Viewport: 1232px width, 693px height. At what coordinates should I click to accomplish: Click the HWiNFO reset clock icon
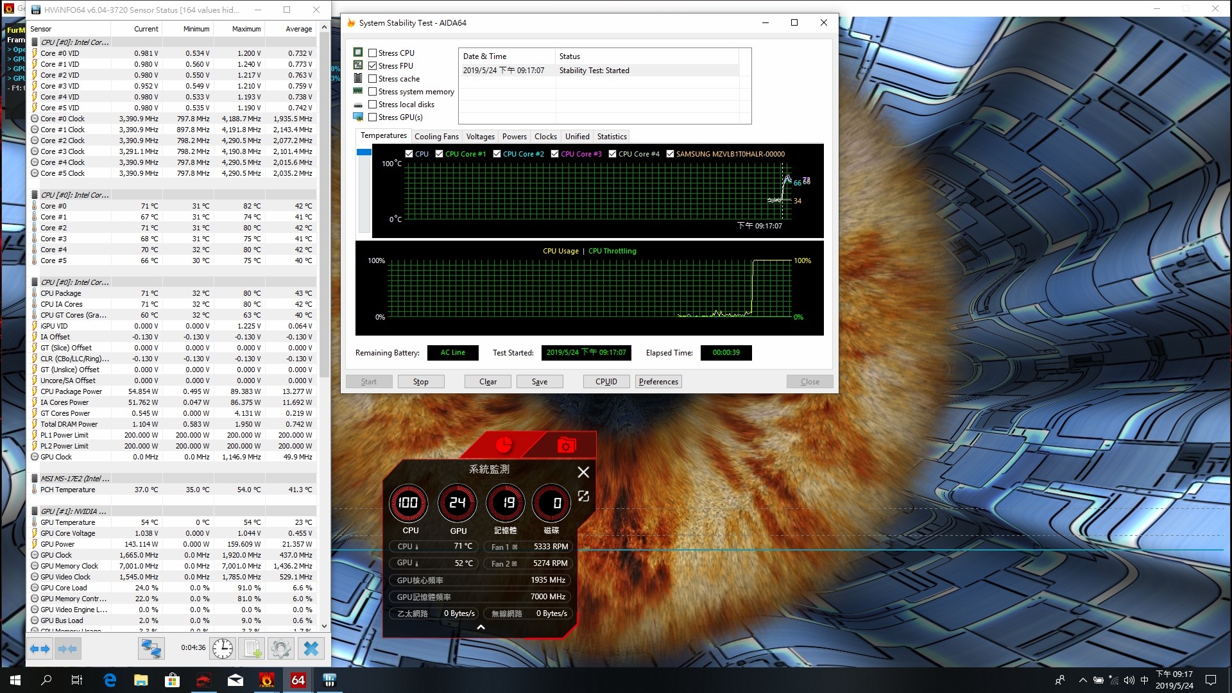(223, 648)
